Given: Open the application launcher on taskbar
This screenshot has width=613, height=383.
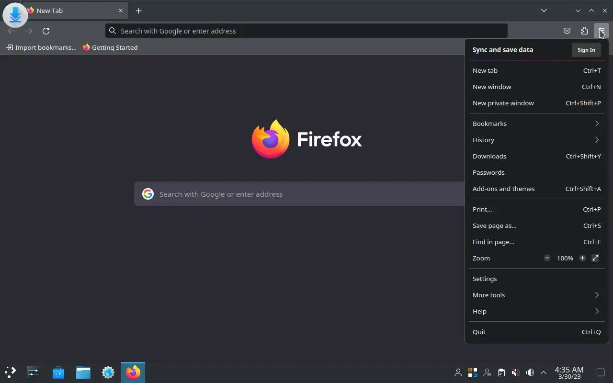Looking at the screenshot, I should (11, 372).
